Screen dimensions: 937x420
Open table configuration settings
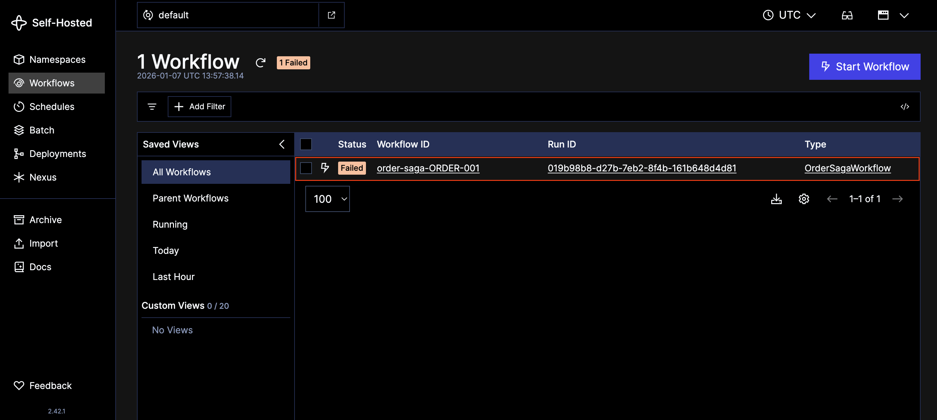click(x=804, y=199)
